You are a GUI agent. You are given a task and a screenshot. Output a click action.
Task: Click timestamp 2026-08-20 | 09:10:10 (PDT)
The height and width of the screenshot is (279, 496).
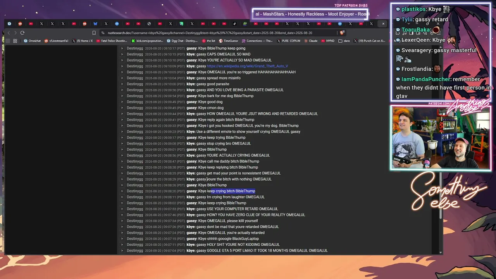point(165,60)
